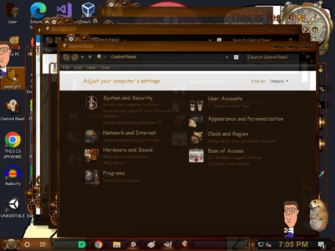Click the Control Panel address breadcrumb
The width and height of the screenshot is (335, 251).
click(x=123, y=57)
